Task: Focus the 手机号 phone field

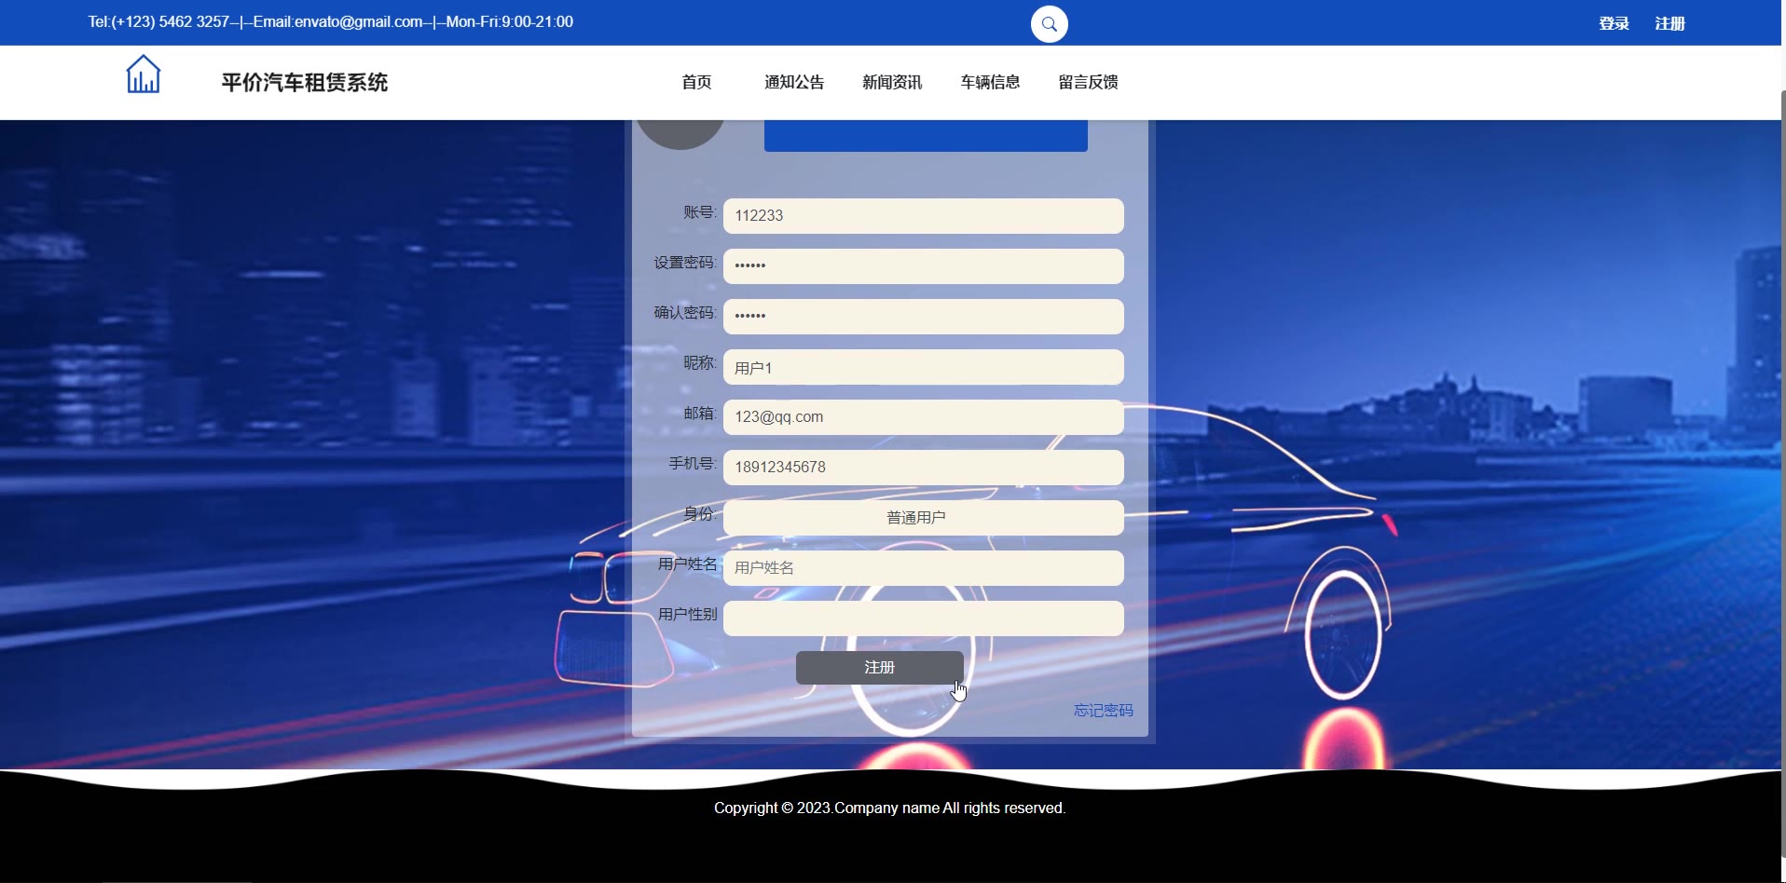Action: (924, 468)
